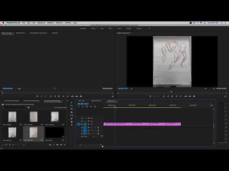Open Program monitor settings wrench
This screenshot has height=171, width=229.
tap(214, 88)
